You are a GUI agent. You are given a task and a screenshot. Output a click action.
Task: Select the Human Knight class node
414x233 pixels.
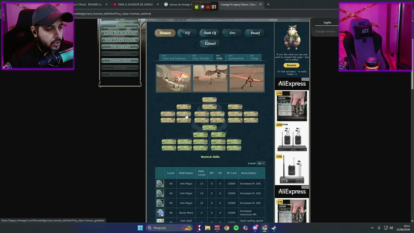[x=209, y=107]
